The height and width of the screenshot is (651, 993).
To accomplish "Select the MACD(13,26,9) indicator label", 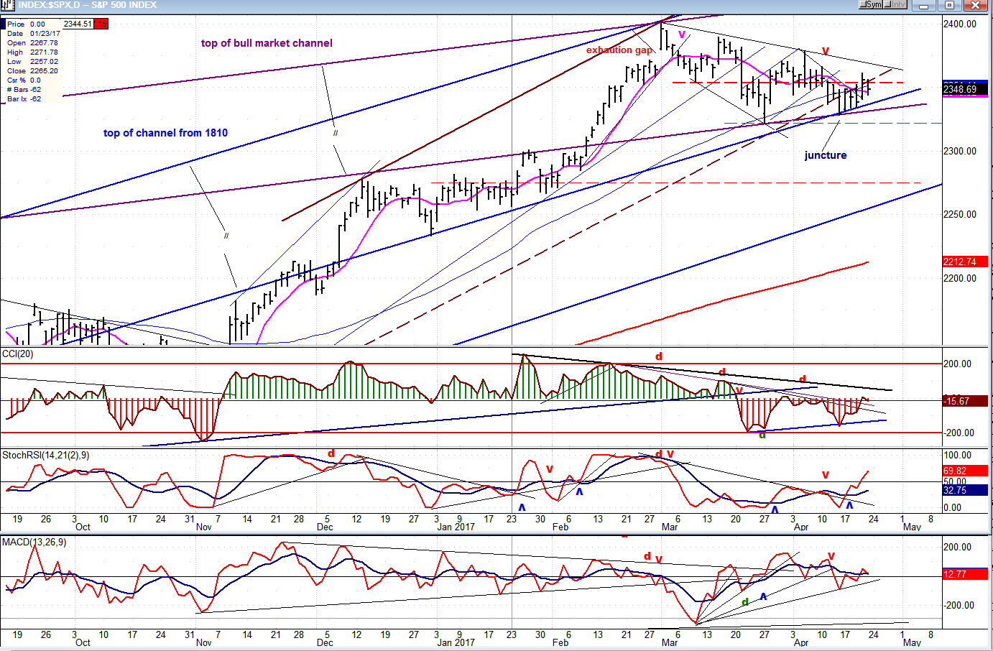I will [x=34, y=542].
